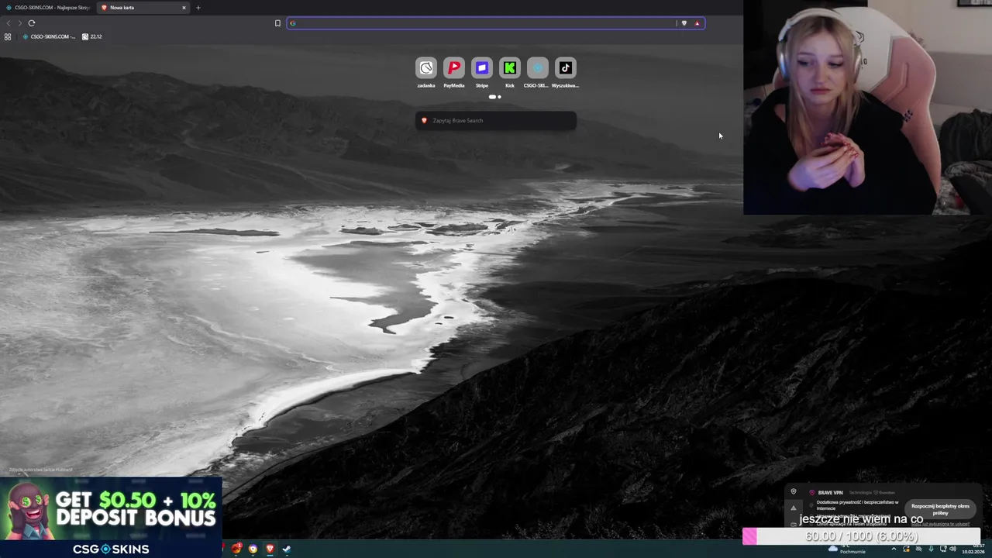This screenshot has height=558, width=992.
Task: Open the PayMedia shortcut tile
Action: pos(454,73)
